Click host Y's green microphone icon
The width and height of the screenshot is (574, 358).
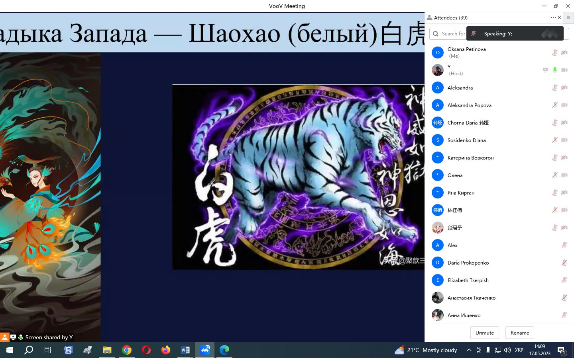tap(554, 70)
